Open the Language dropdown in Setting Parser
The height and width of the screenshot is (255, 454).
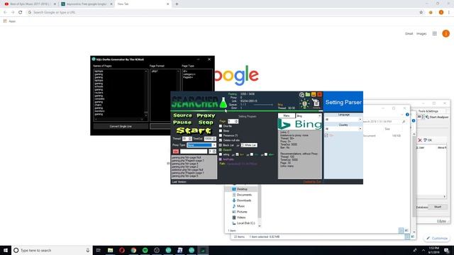pos(343,119)
